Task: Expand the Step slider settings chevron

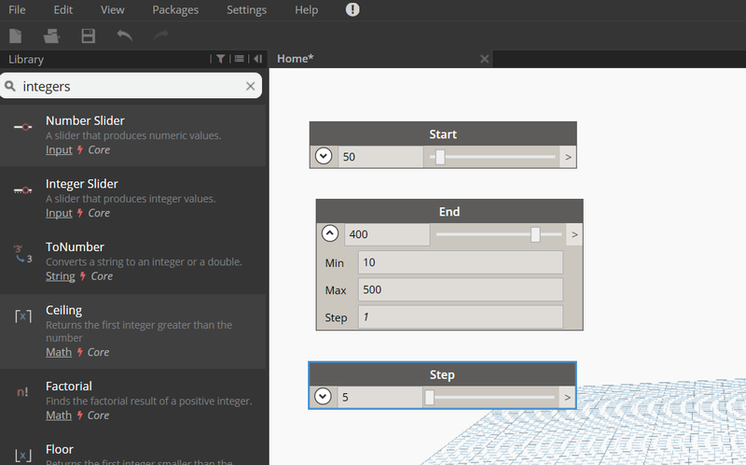Action: coord(323,397)
